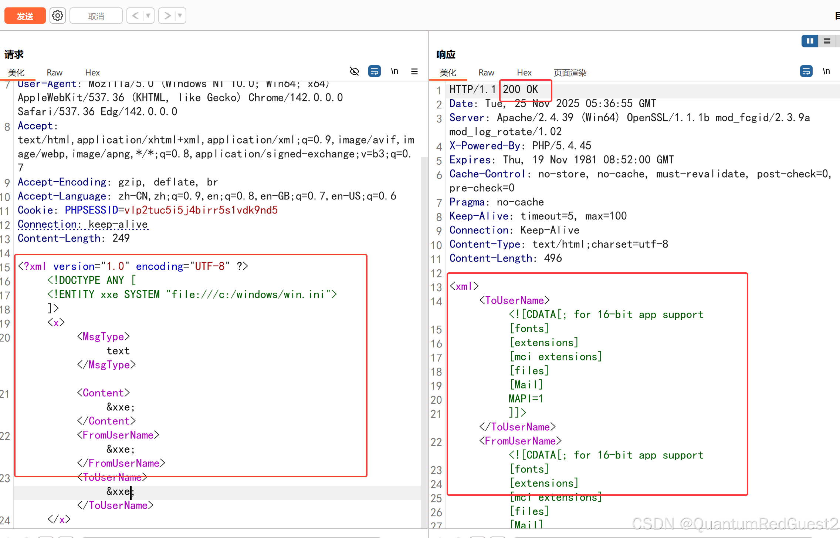Switch request view to Hex tab
Image resolution: width=840 pixels, height=538 pixels.
92,73
